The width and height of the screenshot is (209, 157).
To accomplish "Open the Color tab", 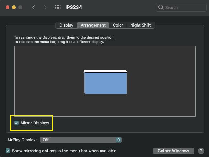I will click(x=118, y=25).
